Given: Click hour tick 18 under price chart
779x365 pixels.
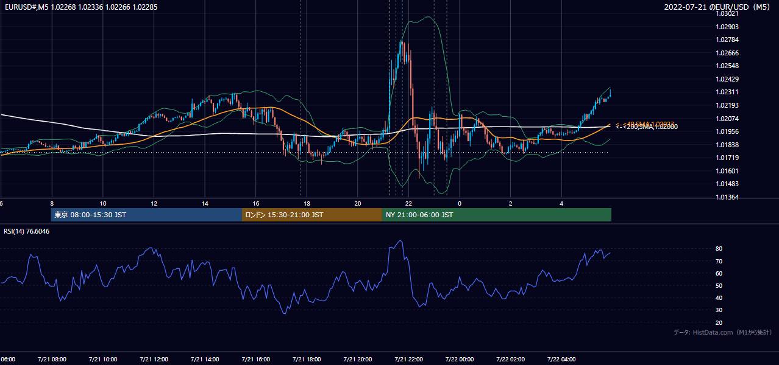Looking at the screenshot, I should [x=307, y=204].
